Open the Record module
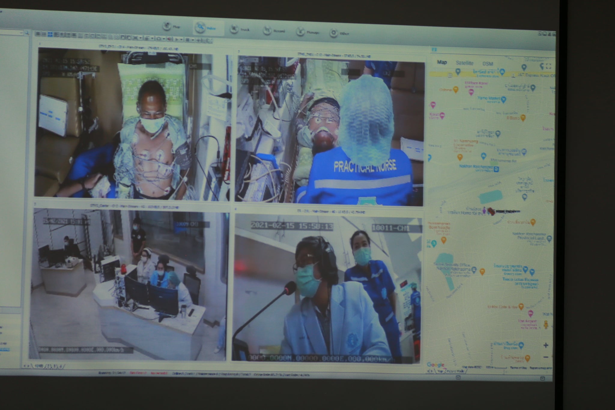 (274, 31)
